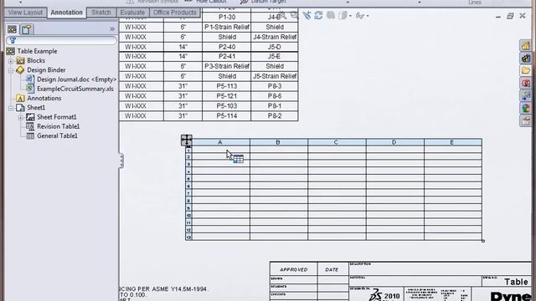
Task: Click the Display Style view icon
Action: coord(343,15)
